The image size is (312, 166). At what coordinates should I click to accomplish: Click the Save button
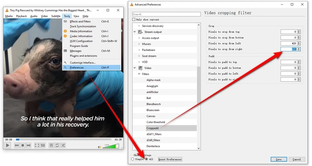tap(279, 159)
